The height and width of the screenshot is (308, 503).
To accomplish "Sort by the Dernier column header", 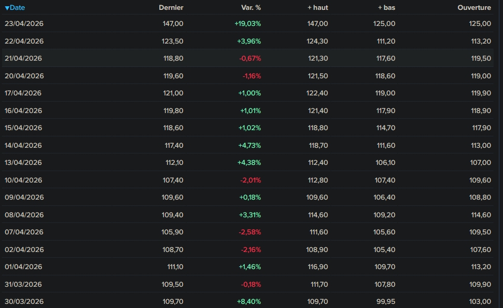I will [171, 8].
